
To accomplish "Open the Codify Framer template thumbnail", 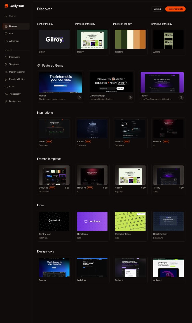I will point(130,175).
